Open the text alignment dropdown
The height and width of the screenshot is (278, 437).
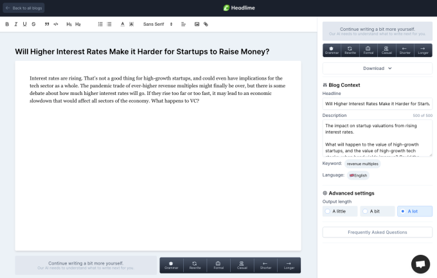184,24
